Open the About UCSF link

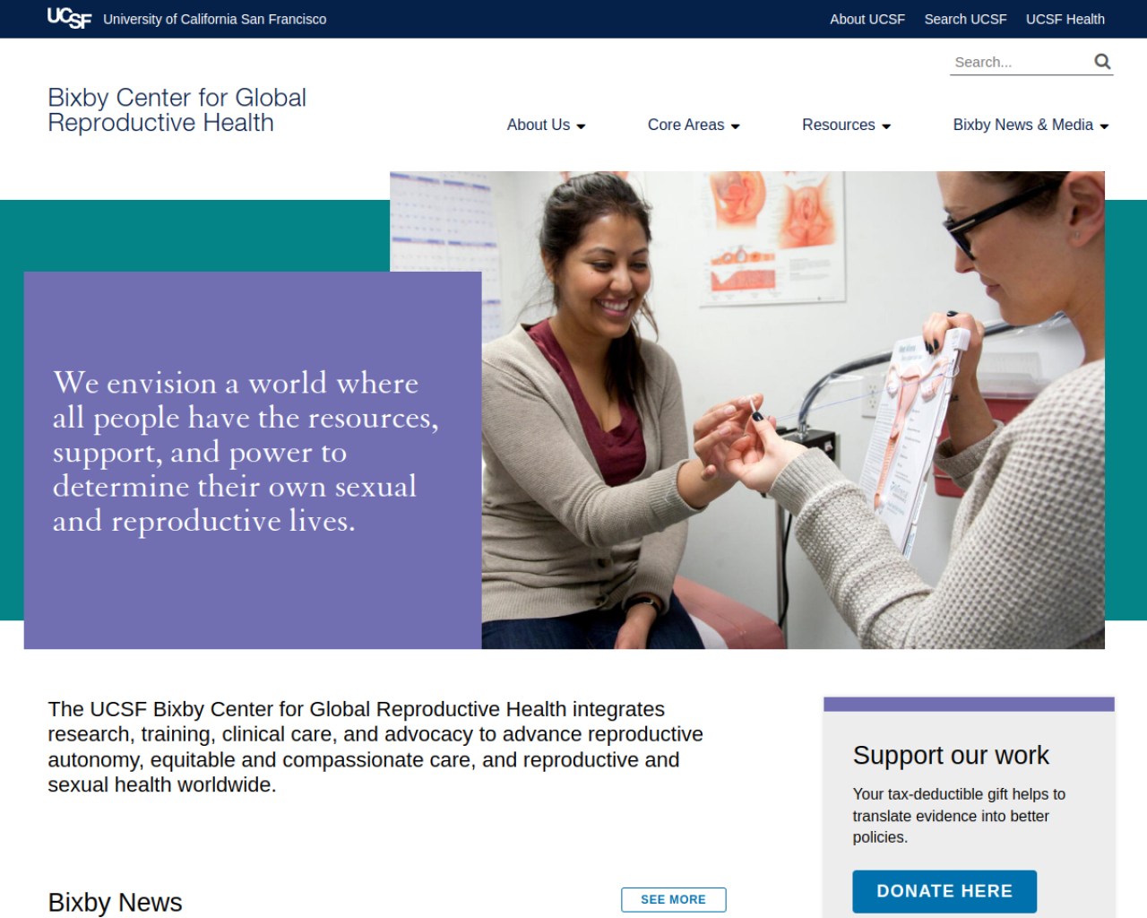point(867,19)
